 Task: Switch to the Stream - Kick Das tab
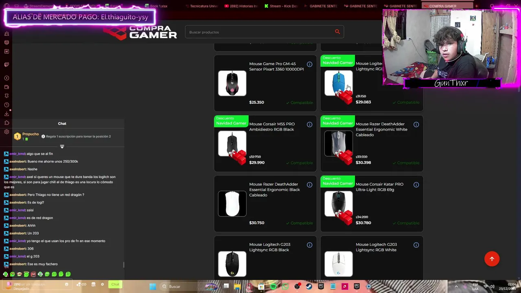(280, 6)
